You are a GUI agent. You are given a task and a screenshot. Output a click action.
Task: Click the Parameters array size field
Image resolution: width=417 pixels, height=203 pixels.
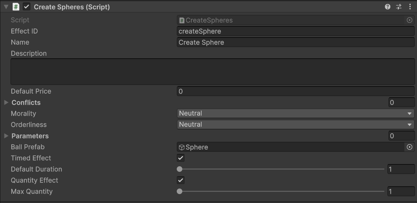[401, 136]
